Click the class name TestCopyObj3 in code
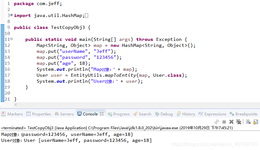 pos(68,28)
